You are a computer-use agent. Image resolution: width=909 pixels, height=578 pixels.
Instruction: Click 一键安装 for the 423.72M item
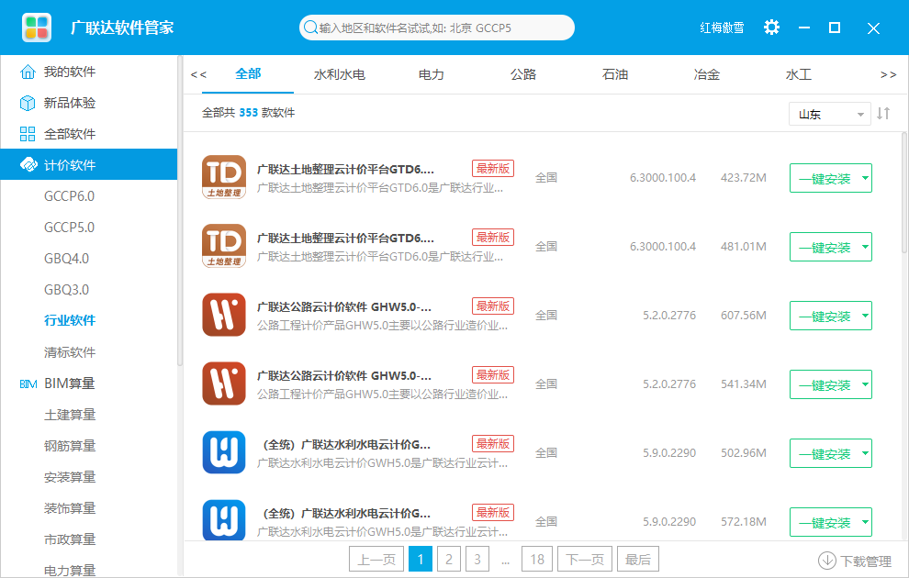click(825, 178)
